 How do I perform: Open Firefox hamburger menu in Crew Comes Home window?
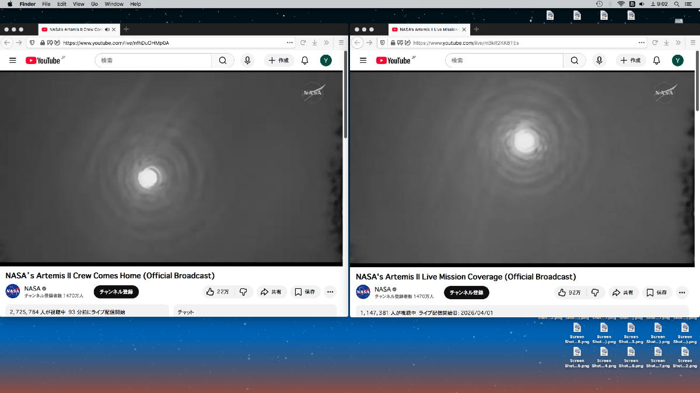point(342,43)
